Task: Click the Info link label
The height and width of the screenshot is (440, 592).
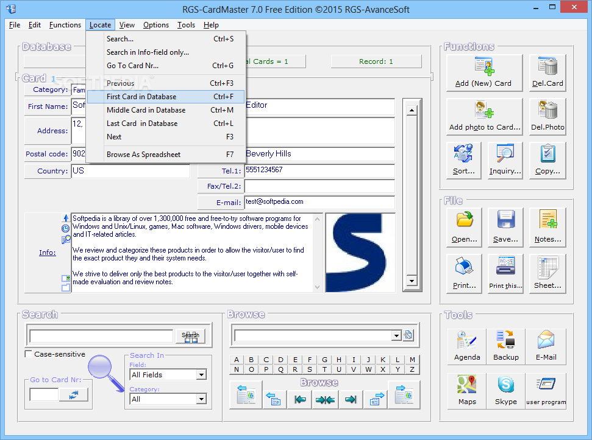Action: [47, 253]
